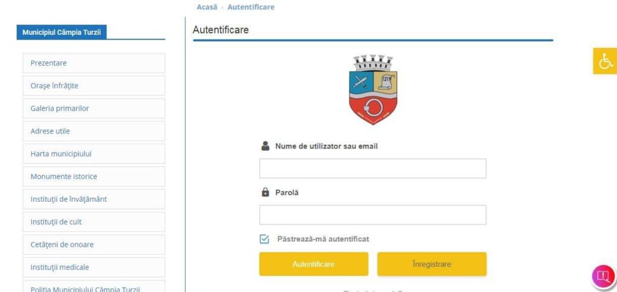
Task: Select Galeria primarilor menu item
Action: pyautogui.click(x=93, y=109)
